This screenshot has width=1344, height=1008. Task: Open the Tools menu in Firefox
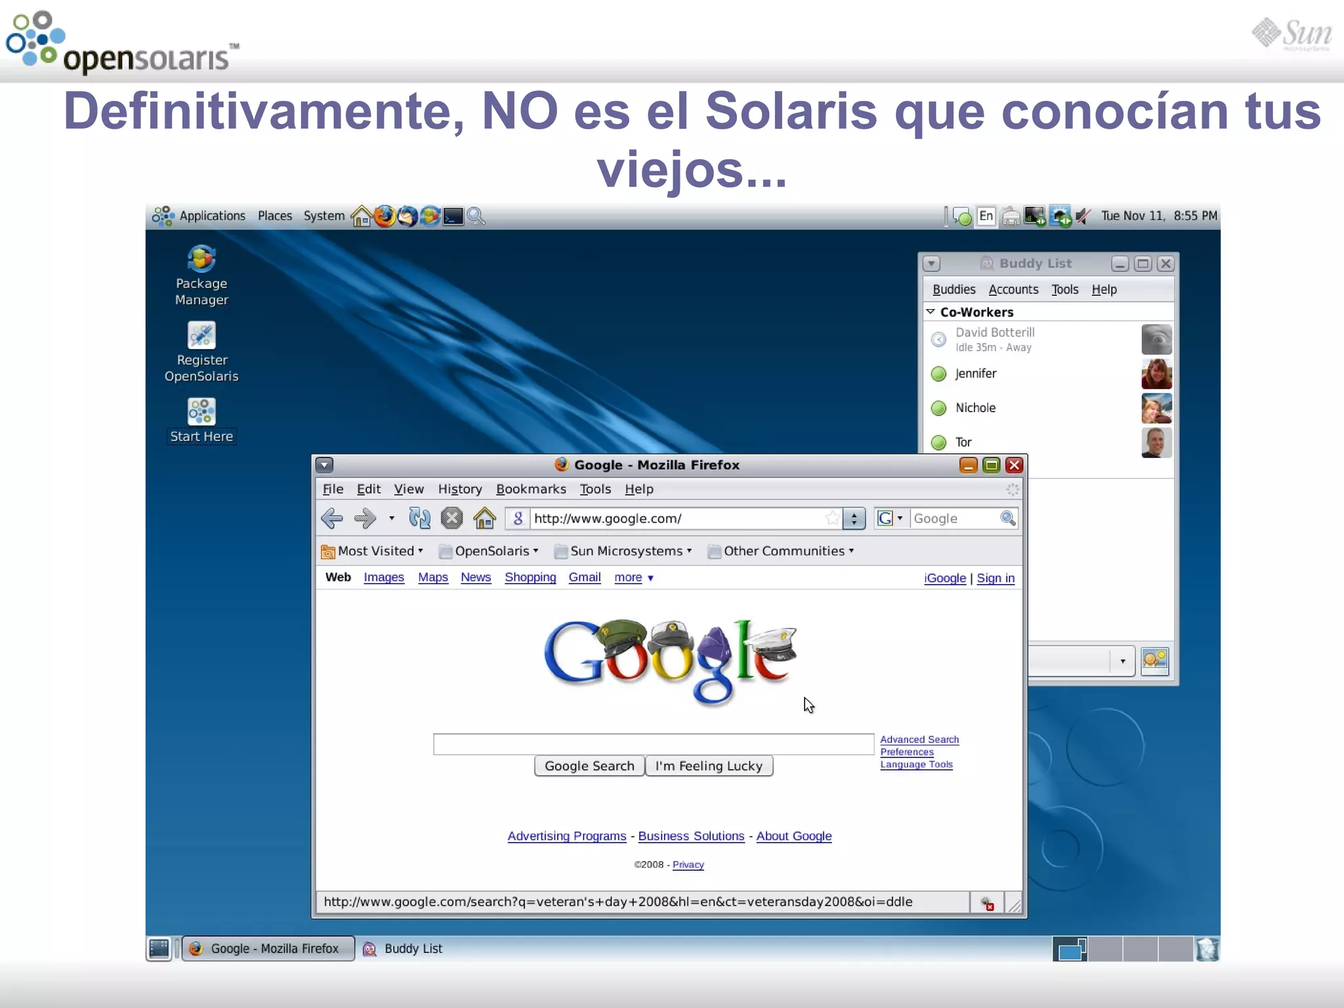point(595,489)
